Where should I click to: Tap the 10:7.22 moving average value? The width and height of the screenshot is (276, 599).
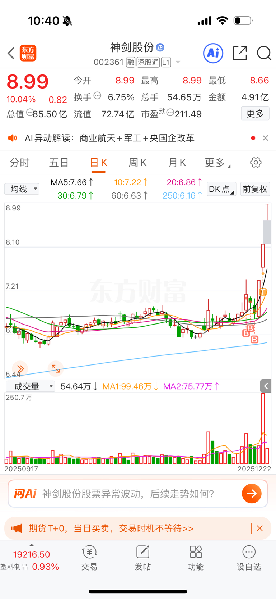(x=131, y=182)
